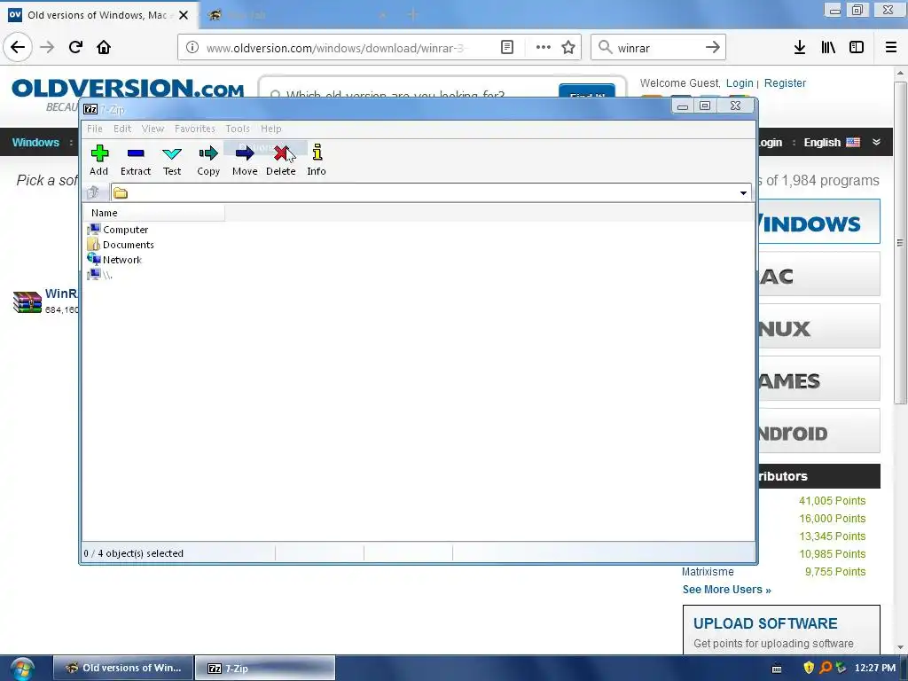The width and height of the screenshot is (908, 681).
Task: Click the Firefox search box containing winrar
Action: 658,48
